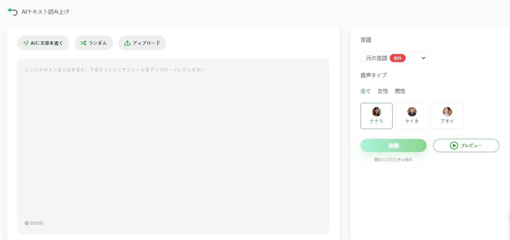
Task: Filter voices by 女性
Action: pyautogui.click(x=383, y=91)
